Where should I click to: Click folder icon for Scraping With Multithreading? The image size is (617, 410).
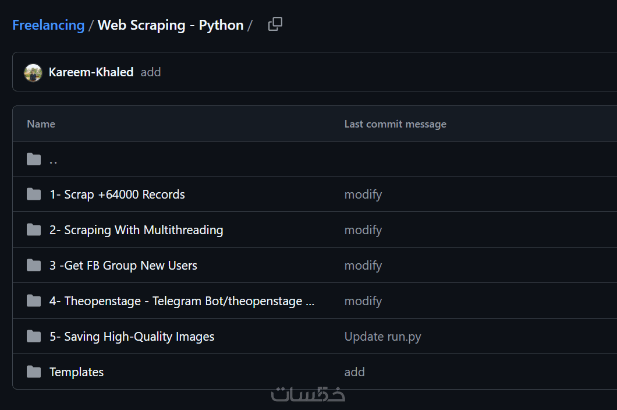click(34, 230)
